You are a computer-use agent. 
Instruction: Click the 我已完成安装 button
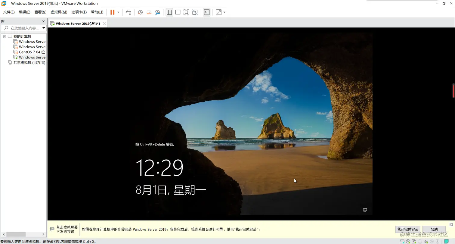click(408, 229)
